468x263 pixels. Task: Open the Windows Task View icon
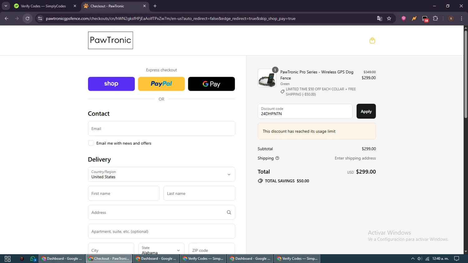click(x=7, y=259)
